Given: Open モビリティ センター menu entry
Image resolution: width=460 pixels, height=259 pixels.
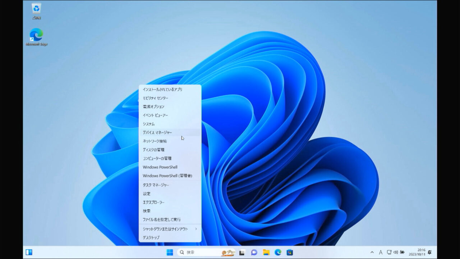Looking at the screenshot, I should pyautogui.click(x=170, y=98).
